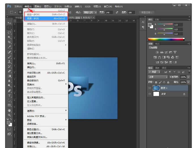Toggle lock transparent pixels in Layers panel

[156, 82]
